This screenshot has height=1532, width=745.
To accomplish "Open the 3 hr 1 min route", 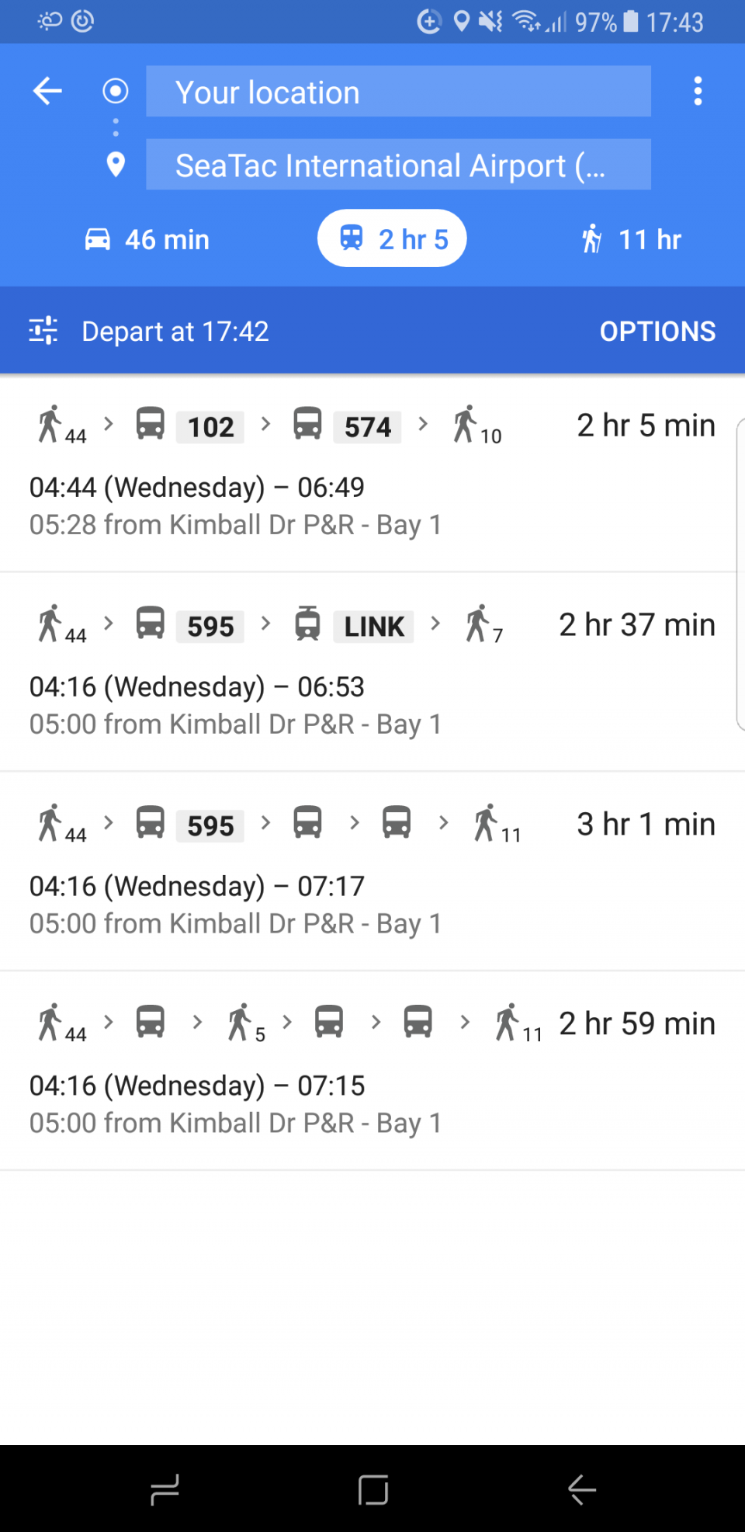I will [x=372, y=872].
